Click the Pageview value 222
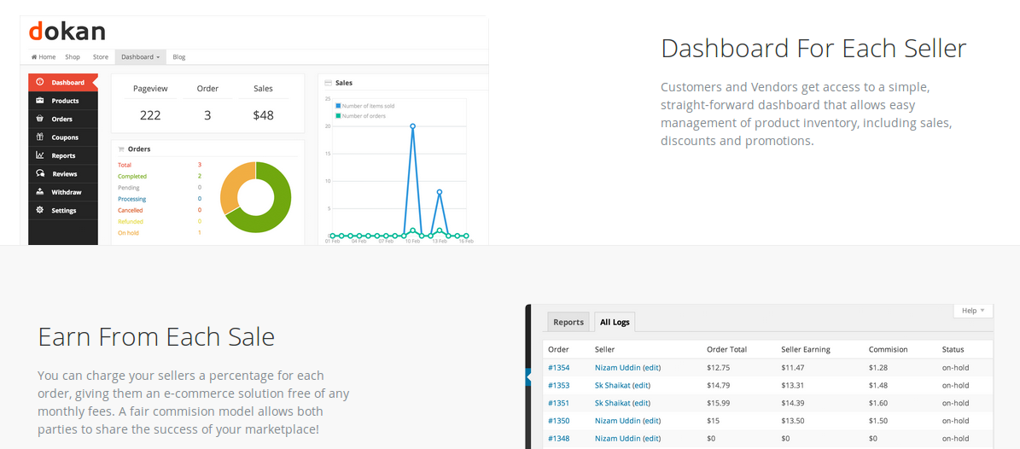The height and width of the screenshot is (449, 1020). pyautogui.click(x=150, y=116)
